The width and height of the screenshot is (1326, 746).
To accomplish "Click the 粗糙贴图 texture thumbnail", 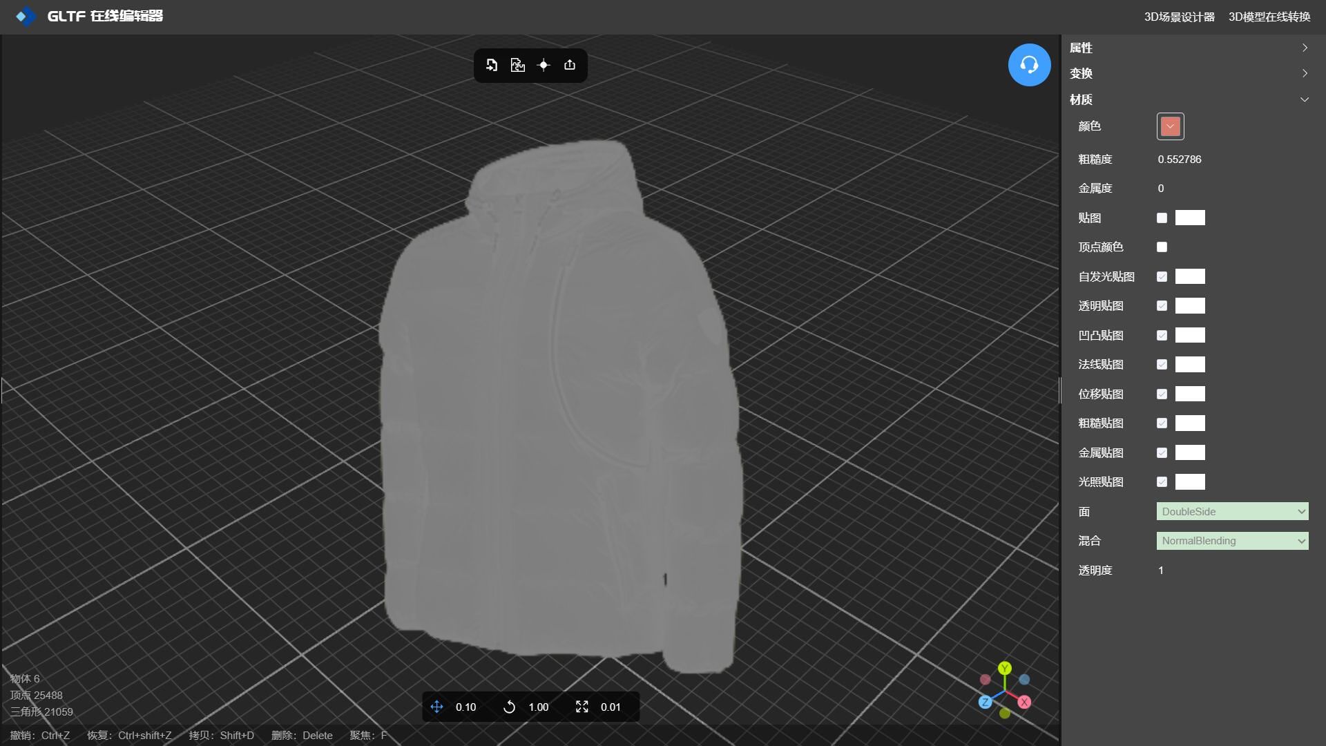I will 1190,423.
